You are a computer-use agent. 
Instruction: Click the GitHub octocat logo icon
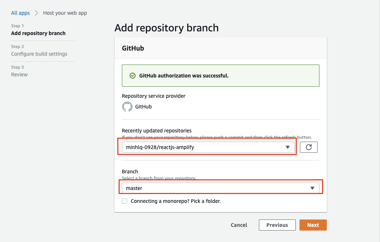(x=127, y=107)
